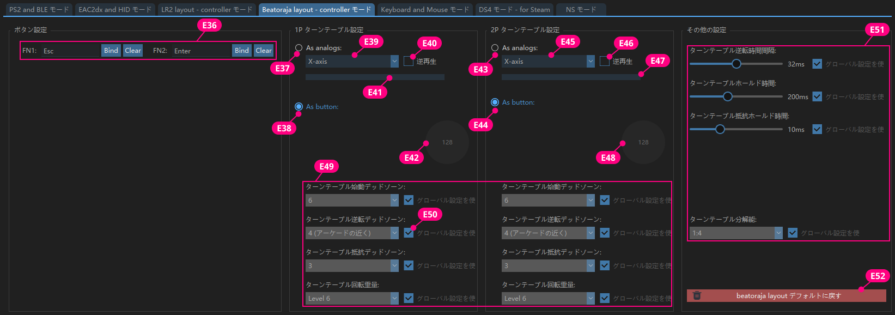895x315 pixels.
Task: Open the NS mode tab
Action: [x=581, y=10]
